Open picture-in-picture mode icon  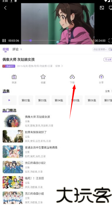102,8
